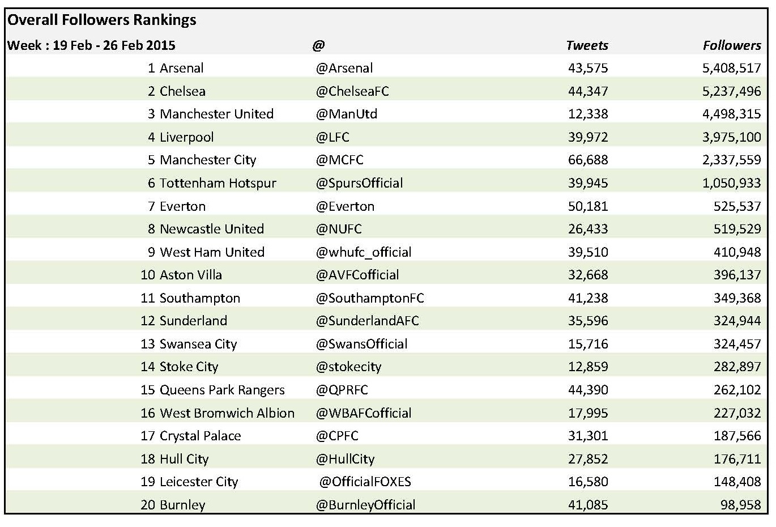Click the @OfficialFOXES handle
The height and width of the screenshot is (527, 776).
tap(365, 482)
